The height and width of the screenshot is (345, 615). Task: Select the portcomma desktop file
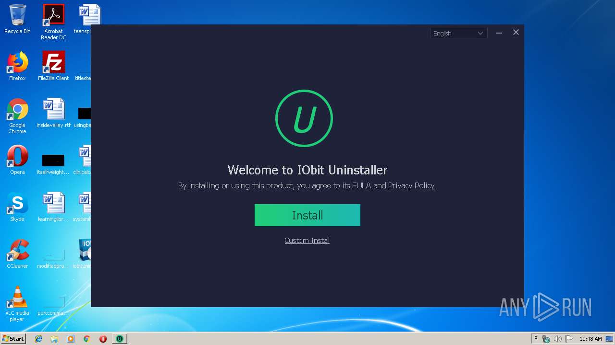point(53,306)
